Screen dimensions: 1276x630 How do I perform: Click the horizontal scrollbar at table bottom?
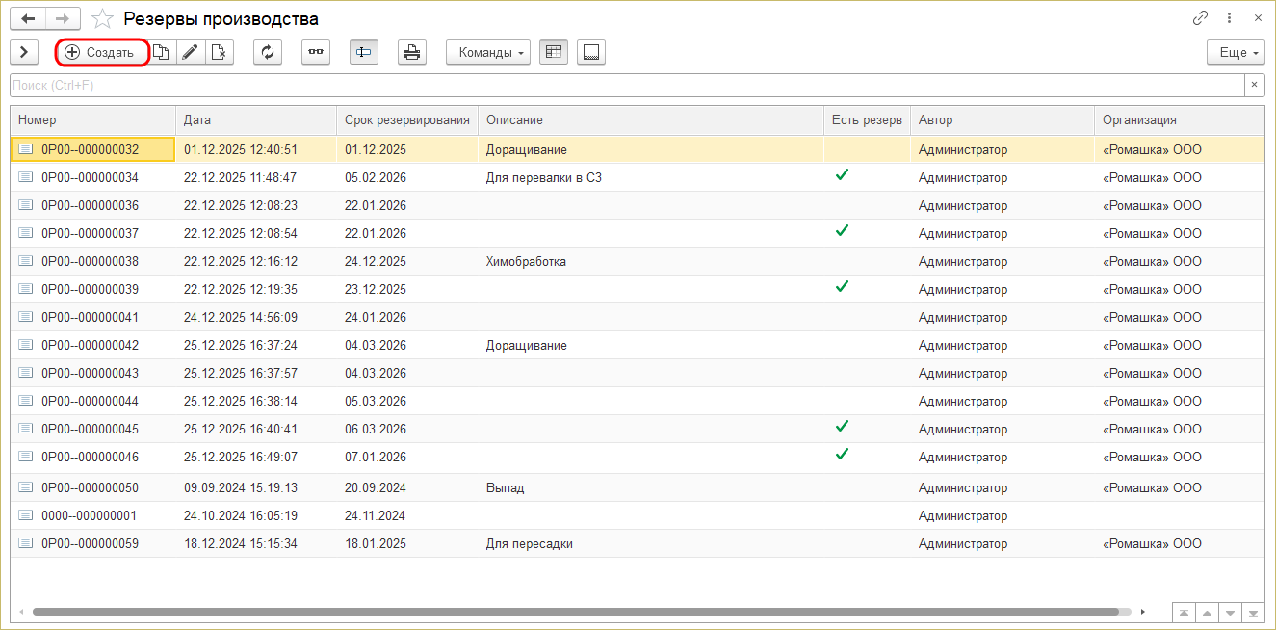coord(578,612)
